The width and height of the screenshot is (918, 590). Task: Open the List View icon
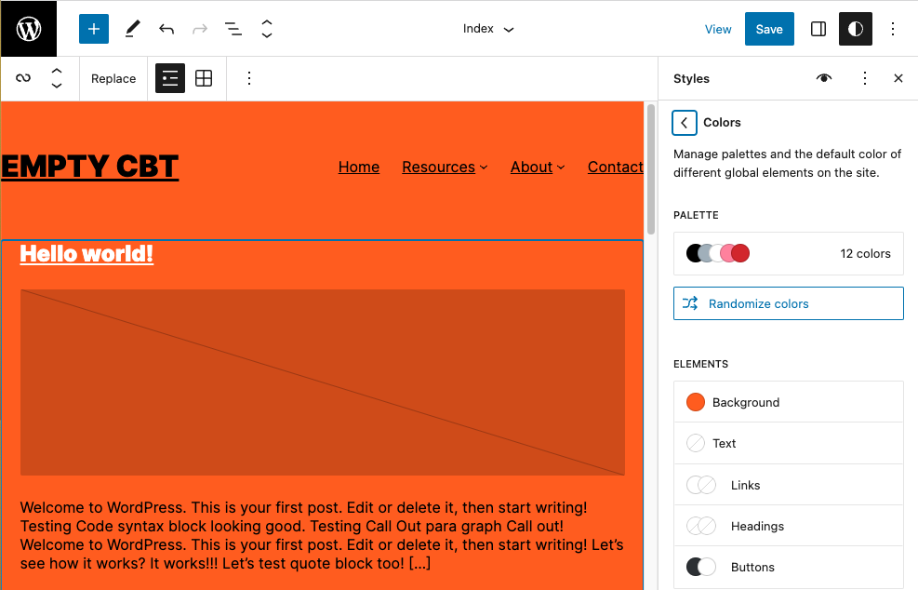coord(233,29)
